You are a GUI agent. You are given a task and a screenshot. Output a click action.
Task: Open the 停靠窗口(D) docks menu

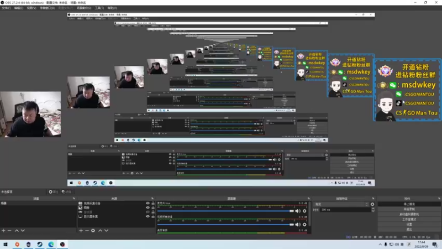point(47,8)
